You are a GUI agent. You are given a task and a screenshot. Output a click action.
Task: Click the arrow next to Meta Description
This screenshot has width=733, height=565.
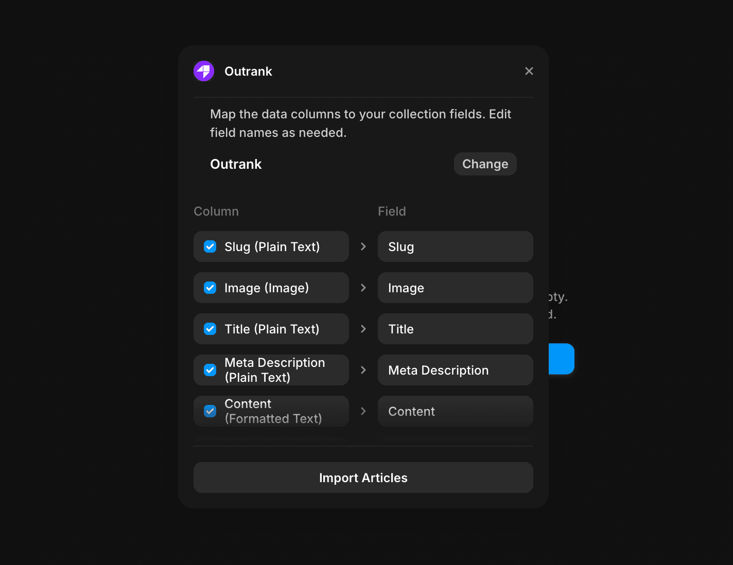pyautogui.click(x=363, y=370)
